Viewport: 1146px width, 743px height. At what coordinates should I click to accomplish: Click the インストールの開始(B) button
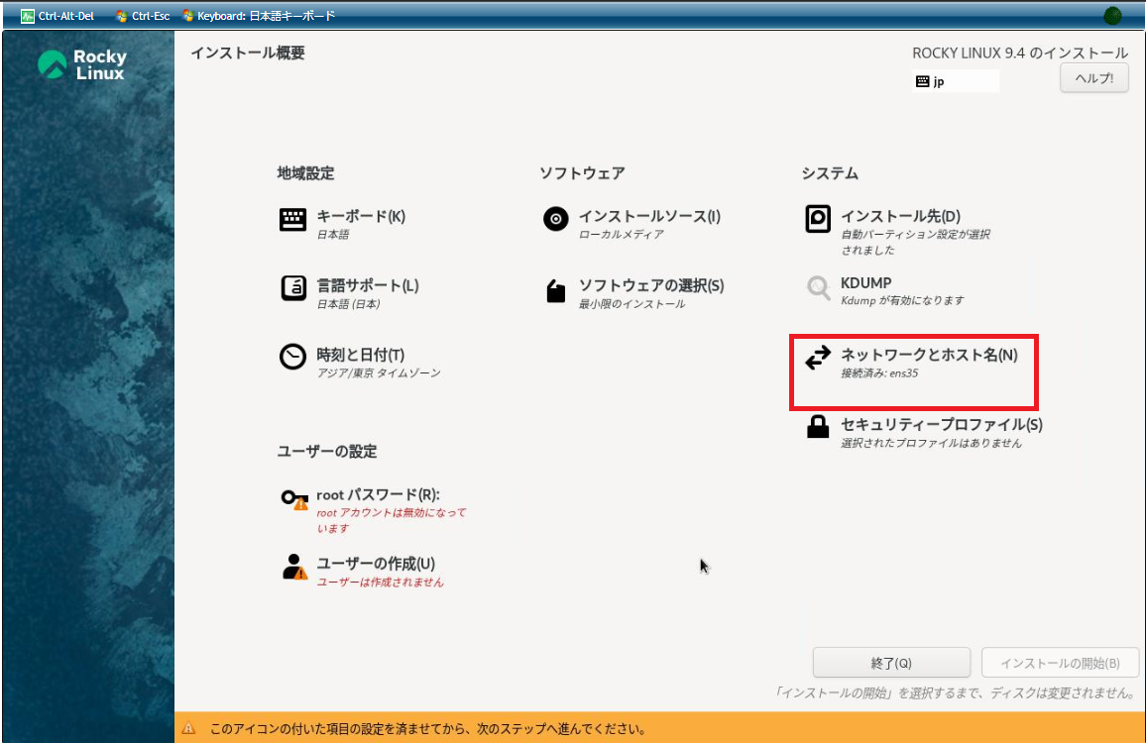tap(1060, 663)
